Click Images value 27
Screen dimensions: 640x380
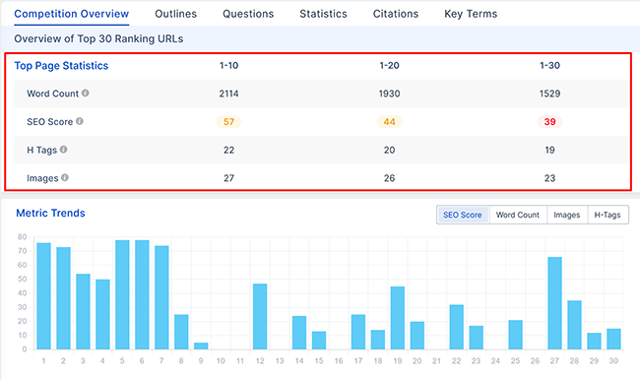click(228, 178)
